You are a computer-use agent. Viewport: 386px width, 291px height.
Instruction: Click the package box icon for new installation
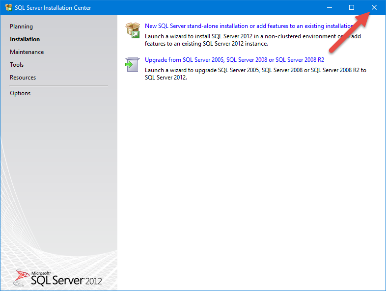click(133, 30)
